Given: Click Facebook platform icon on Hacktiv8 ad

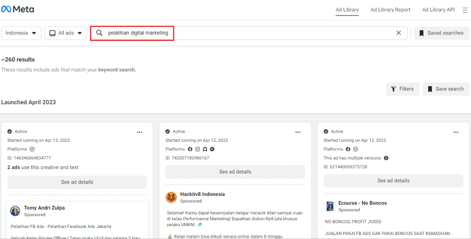Looking at the screenshot, I should pyautogui.click(x=190, y=149).
